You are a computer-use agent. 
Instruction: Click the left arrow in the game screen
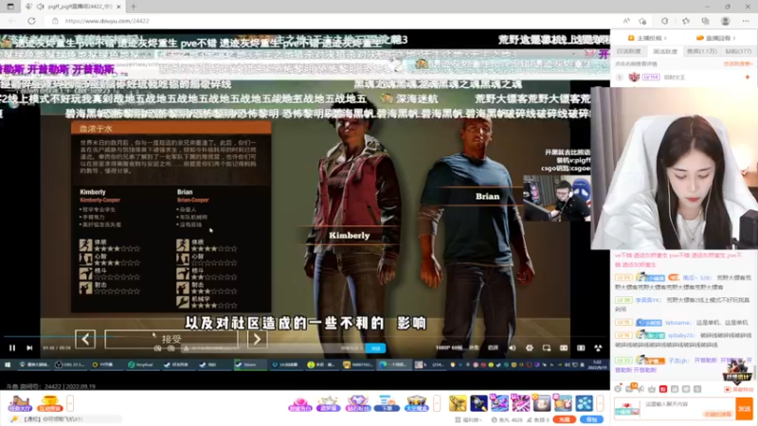pos(85,339)
